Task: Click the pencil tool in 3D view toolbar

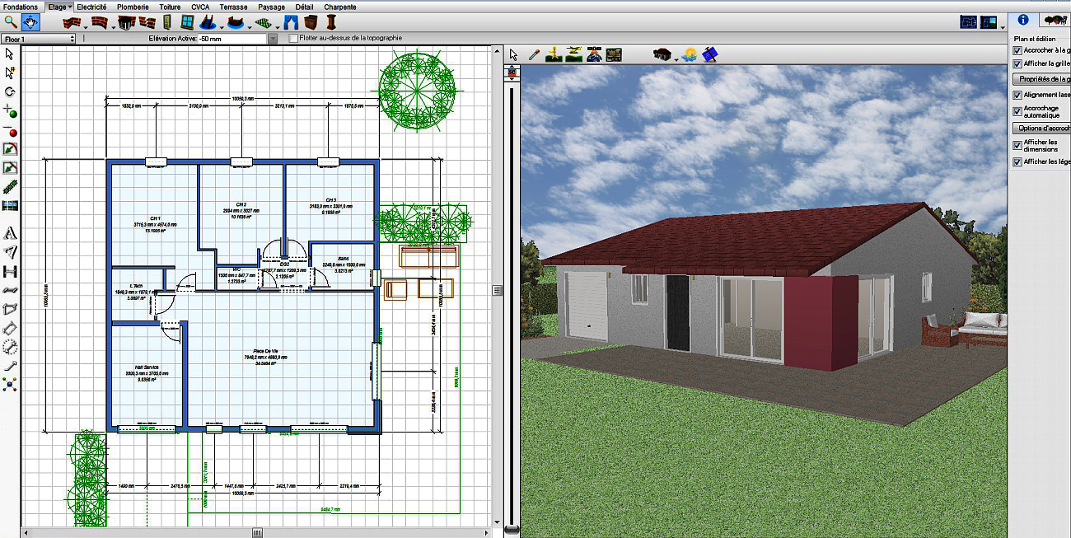Action: point(534,54)
